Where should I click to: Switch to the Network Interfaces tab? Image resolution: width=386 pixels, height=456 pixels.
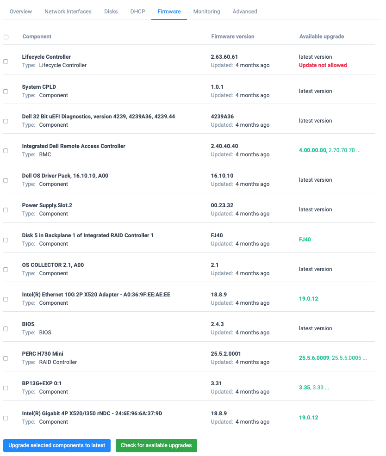[68, 12]
